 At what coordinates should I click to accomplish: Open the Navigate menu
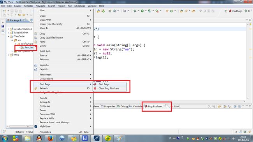[40, 6]
